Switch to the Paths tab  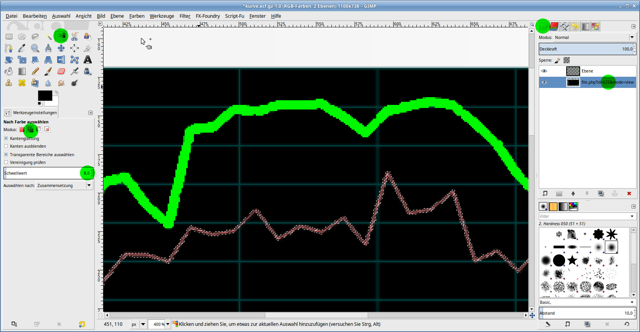(564, 26)
